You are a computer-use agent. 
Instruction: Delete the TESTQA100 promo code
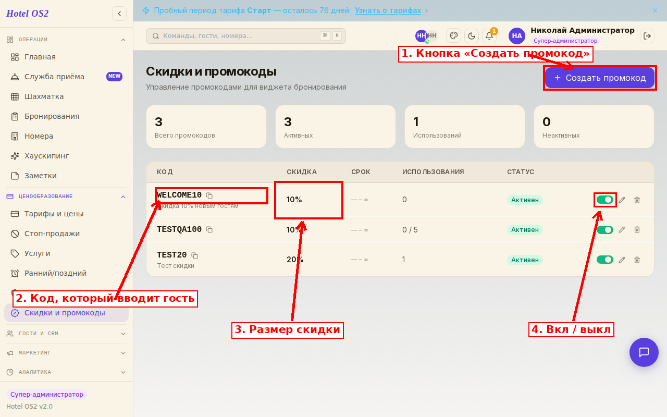tap(637, 230)
